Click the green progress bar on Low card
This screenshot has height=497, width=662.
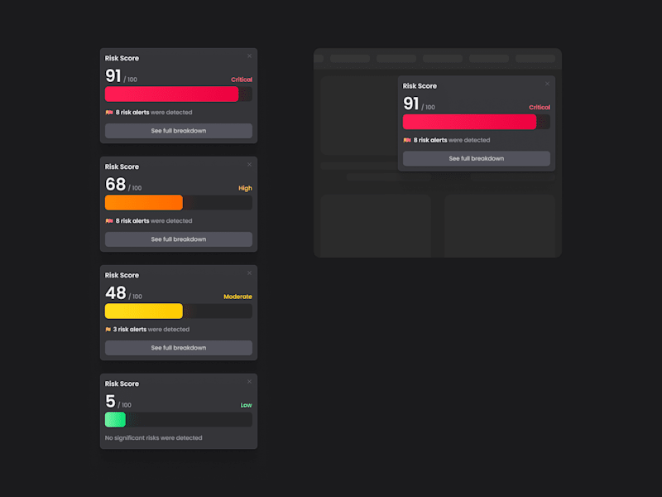click(115, 420)
